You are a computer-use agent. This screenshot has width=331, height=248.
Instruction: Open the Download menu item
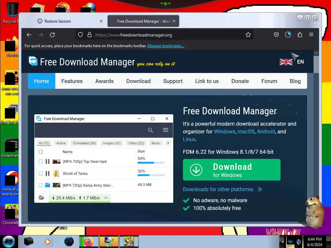(138, 81)
